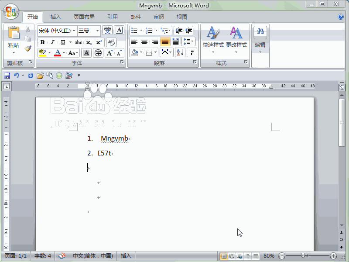Switch to the 邮件 tab
Image resolution: width=349 pixels, height=262 pixels.
click(136, 17)
